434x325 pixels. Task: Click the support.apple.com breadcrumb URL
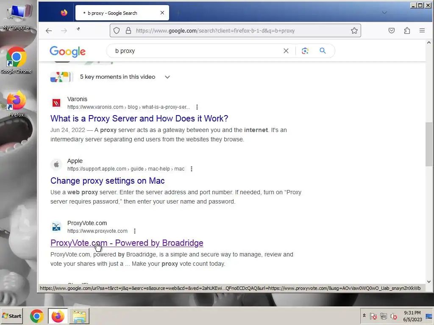[125, 169]
